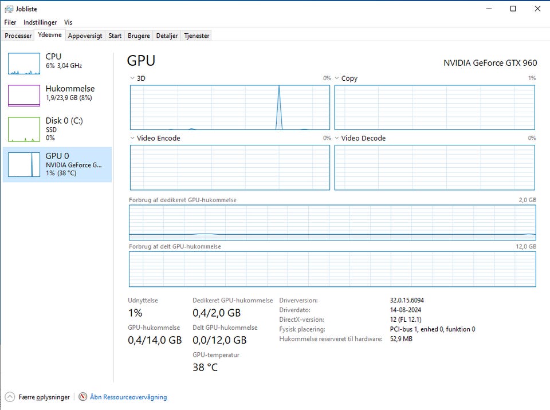This screenshot has height=410, width=550.
Task: Open the Filer menu
Action: (x=10, y=22)
